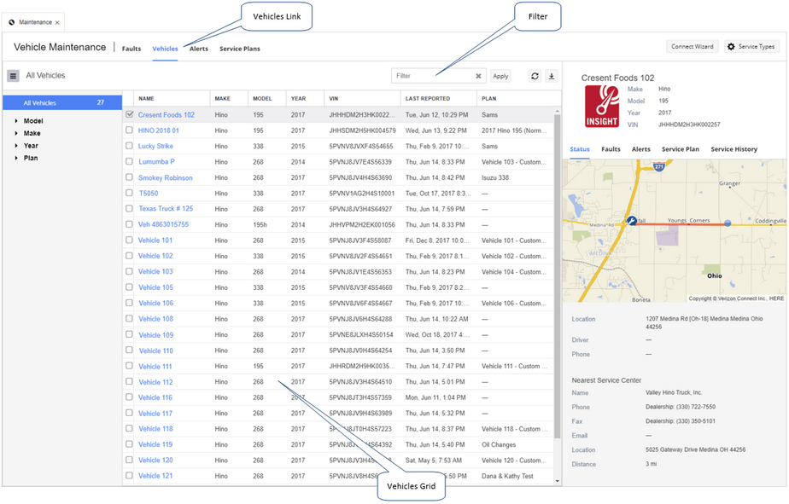Open the Service History detail tab

pos(733,149)
